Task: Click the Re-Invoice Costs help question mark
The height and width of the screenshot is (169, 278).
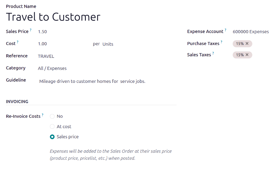Action: 43,115
